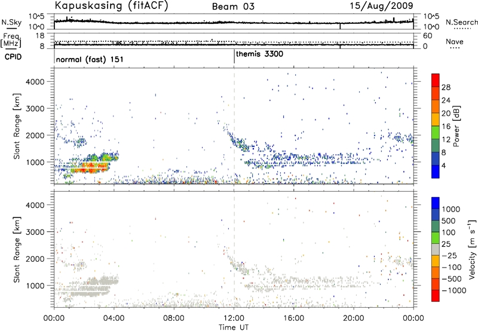The image size is (478, 331).
Task: Click the gray segment of Velocity colorbar
Action: pos(436,249)
